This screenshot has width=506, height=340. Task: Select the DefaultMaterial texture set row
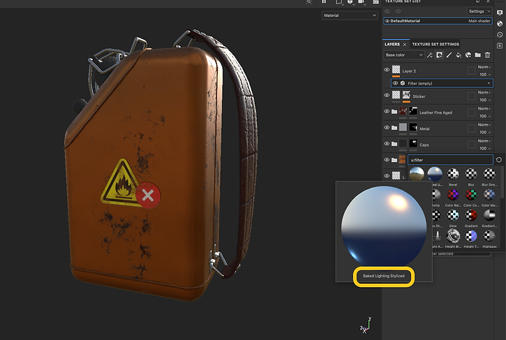pyautogui.click(x=438, y=21)
